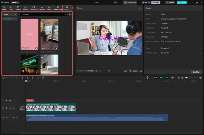Choose the selection pointer tool
This screenshot has height=135, width=204.
(3, 77)
